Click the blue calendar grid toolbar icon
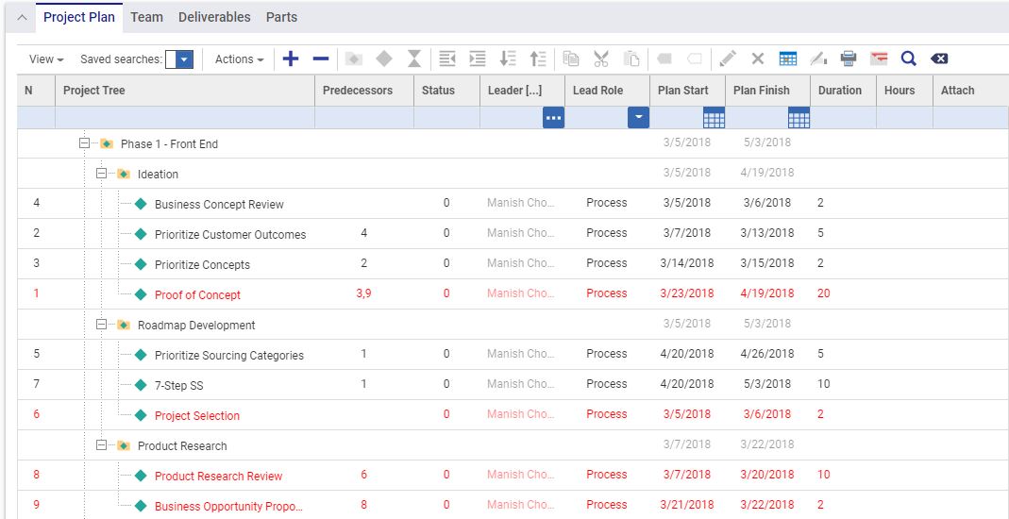Screen dimensions: 1009x519 (787, 59)
